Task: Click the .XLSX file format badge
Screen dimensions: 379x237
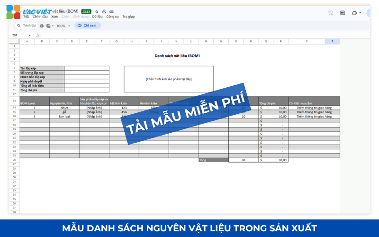Action: coord(86,11)
